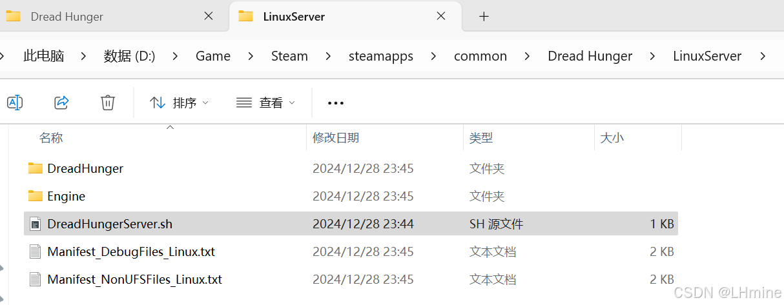This screenshot has height=305, width=784.
Task: Expand chevron after 此电脑 in breadcrumb
Action: click(84, 56)
